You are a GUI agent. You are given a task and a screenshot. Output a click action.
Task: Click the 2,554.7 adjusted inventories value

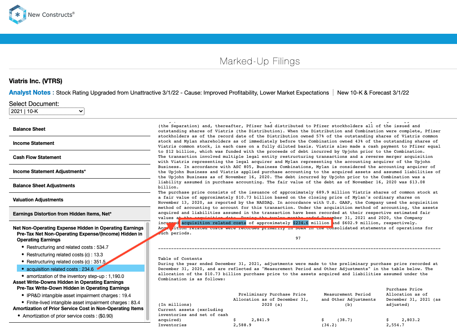point(395,325)
